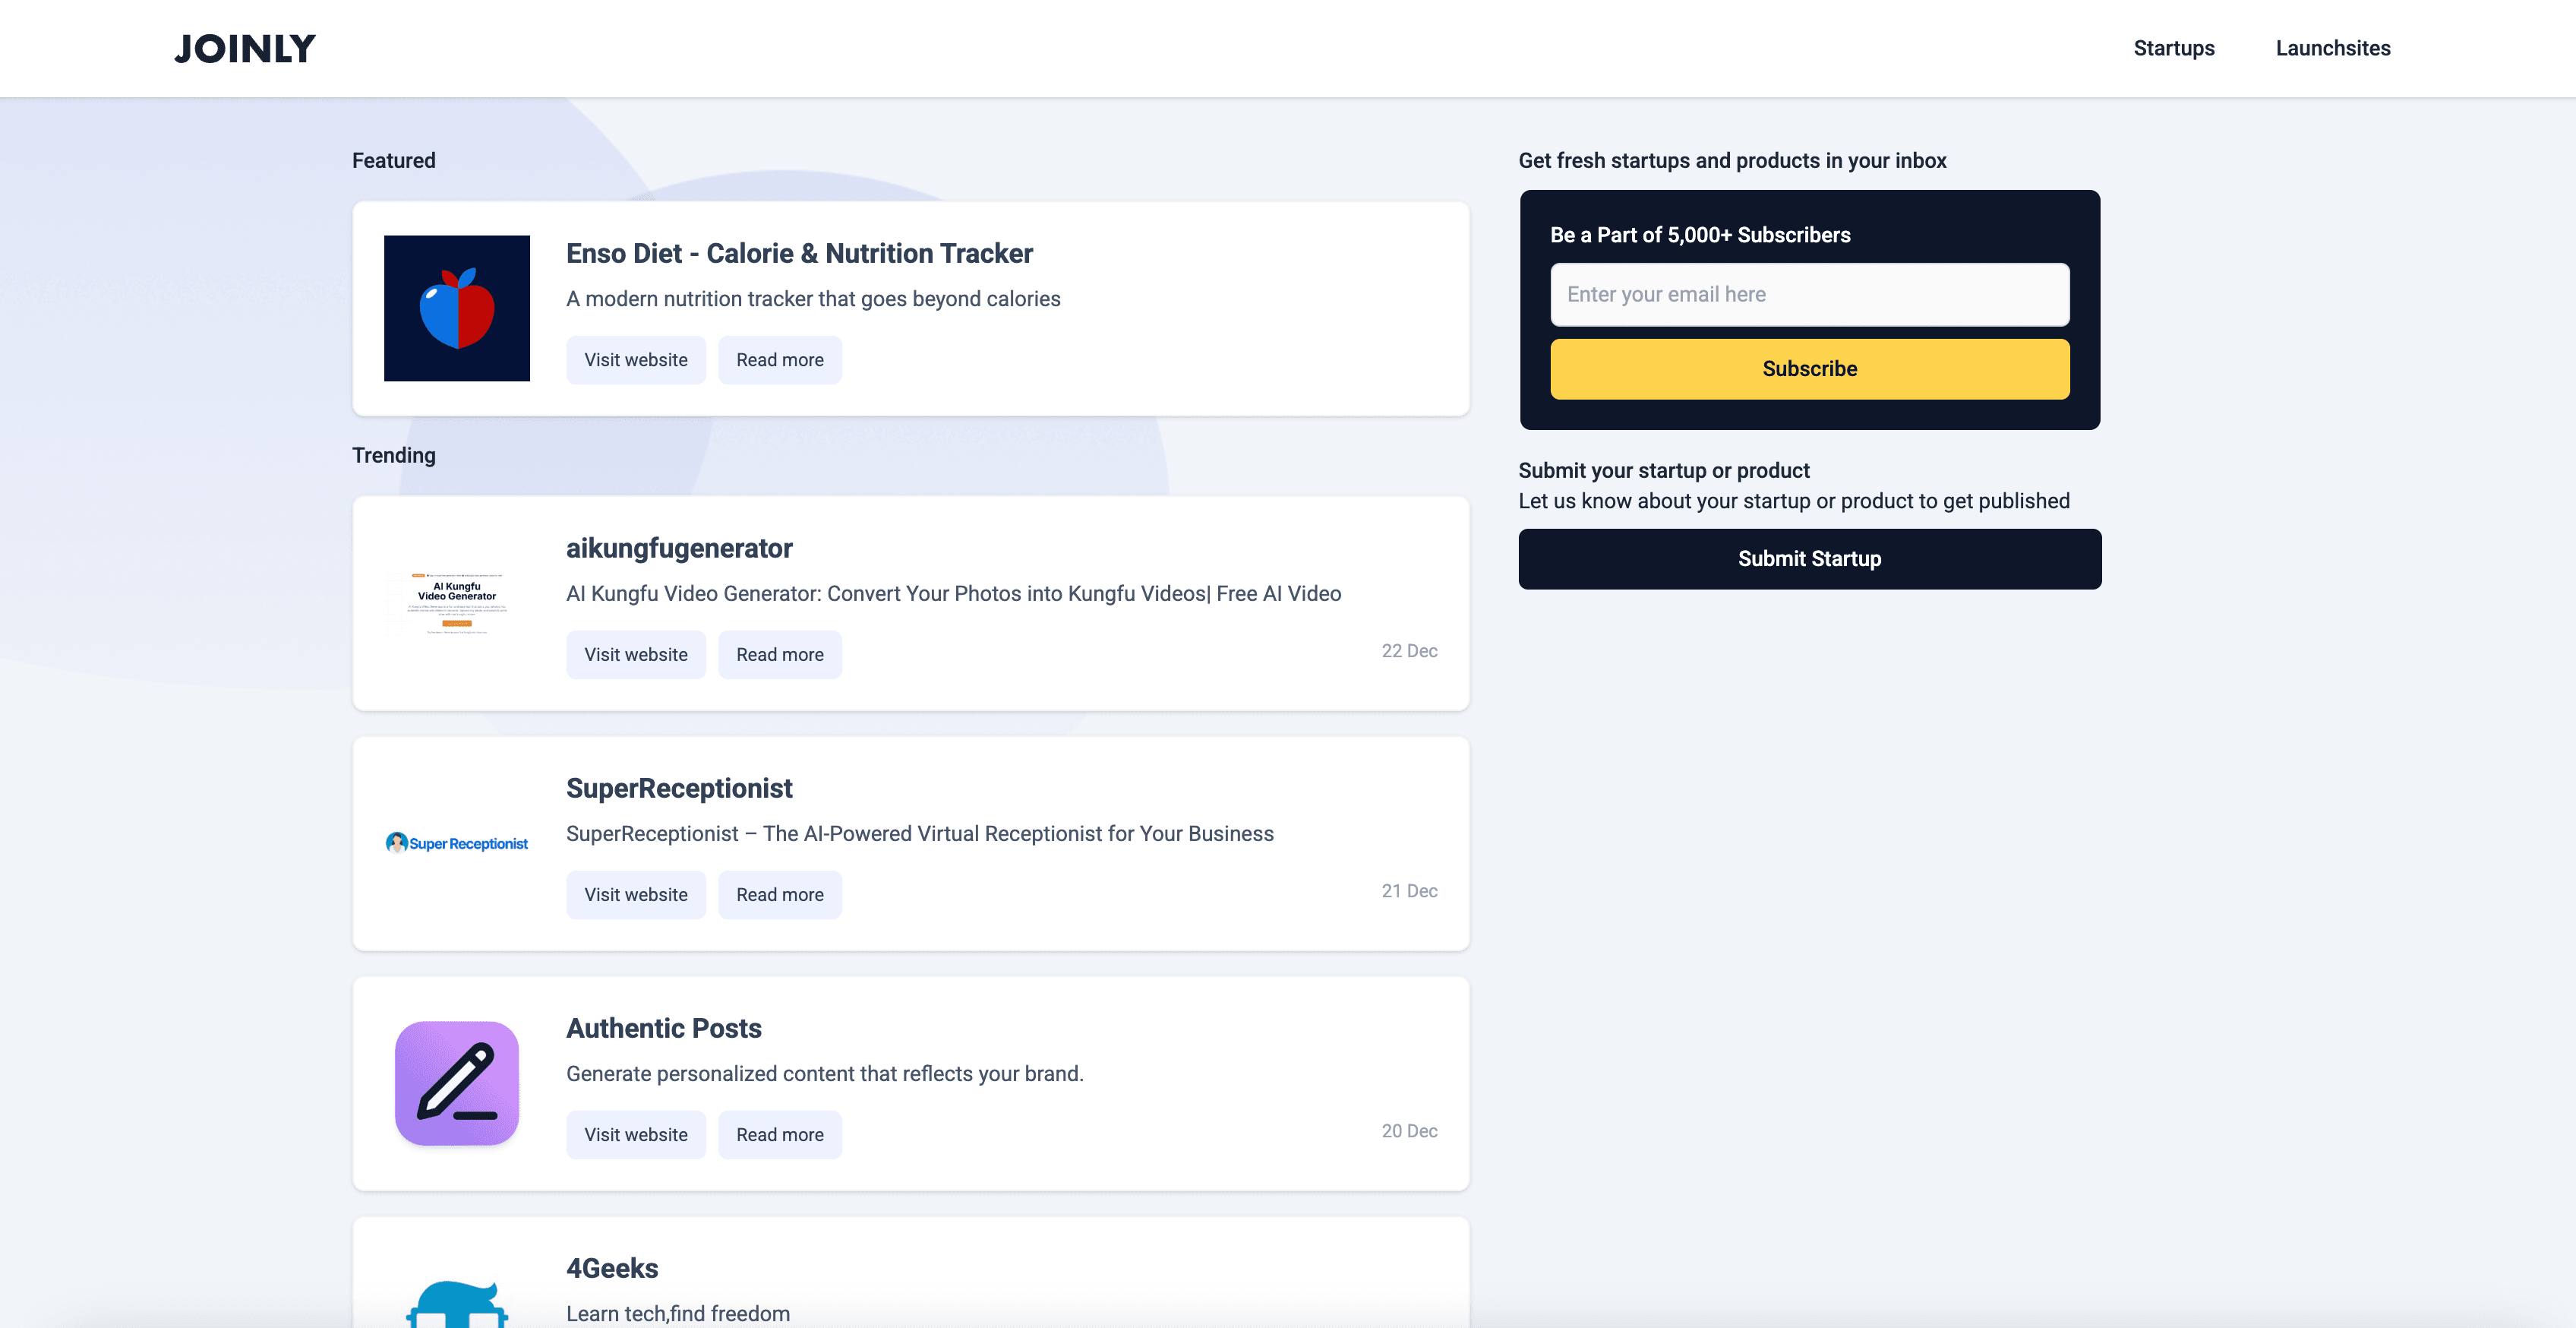Viewport: 2576px width, 1328px height.
Task: Focus the email input field
Action: (1809, 294)
